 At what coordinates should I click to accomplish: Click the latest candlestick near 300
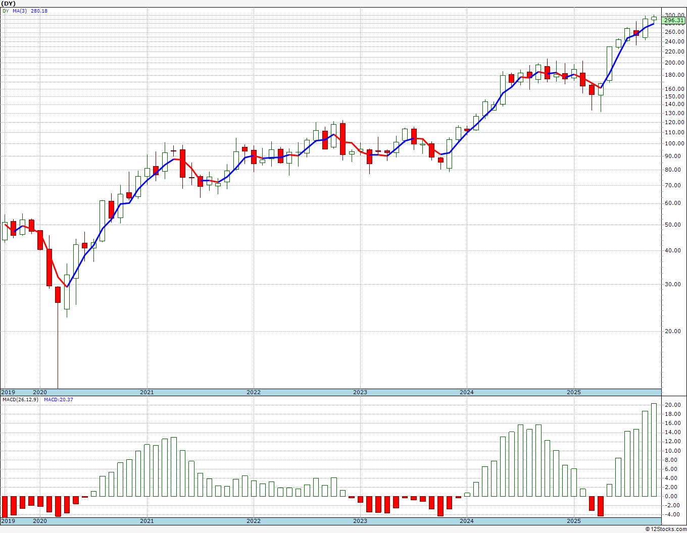[654, 18]
